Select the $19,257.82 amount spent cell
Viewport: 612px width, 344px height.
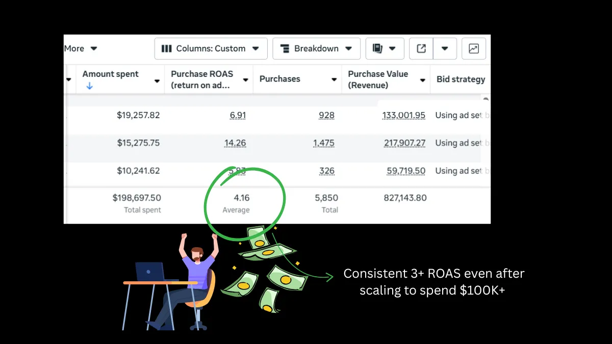point(138,115)
